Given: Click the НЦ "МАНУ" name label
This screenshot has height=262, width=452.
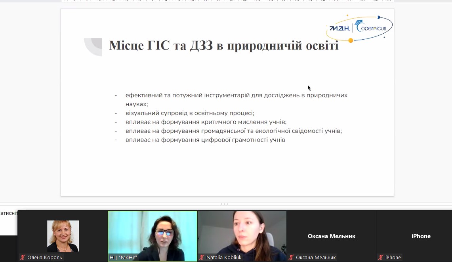Looking at the screenshot, I should click(x=123, y=258).
